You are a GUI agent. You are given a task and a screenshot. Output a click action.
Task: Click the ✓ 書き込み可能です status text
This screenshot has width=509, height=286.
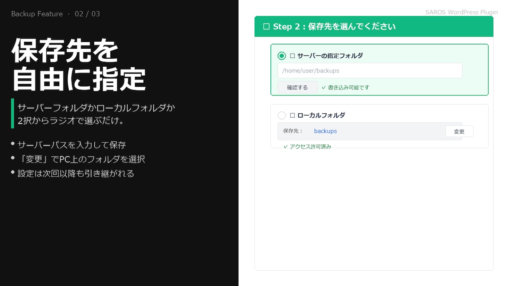pos(345,88)
